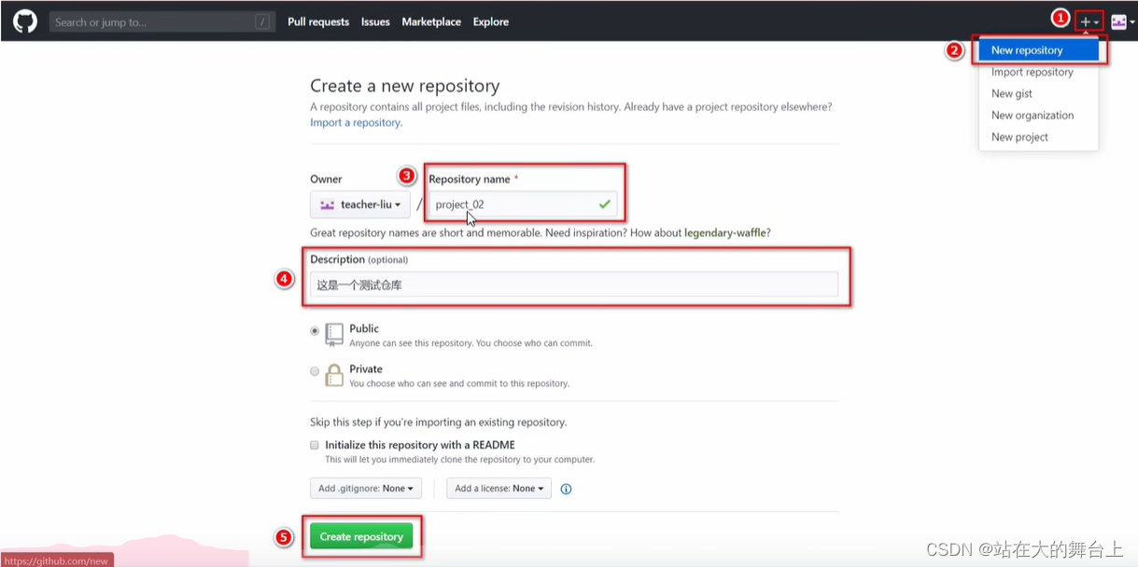The width and height of the screenshot is (1138, 567).
Task: Click the blue license info icon
Action: pyautogui.click(x=566, y=489)
